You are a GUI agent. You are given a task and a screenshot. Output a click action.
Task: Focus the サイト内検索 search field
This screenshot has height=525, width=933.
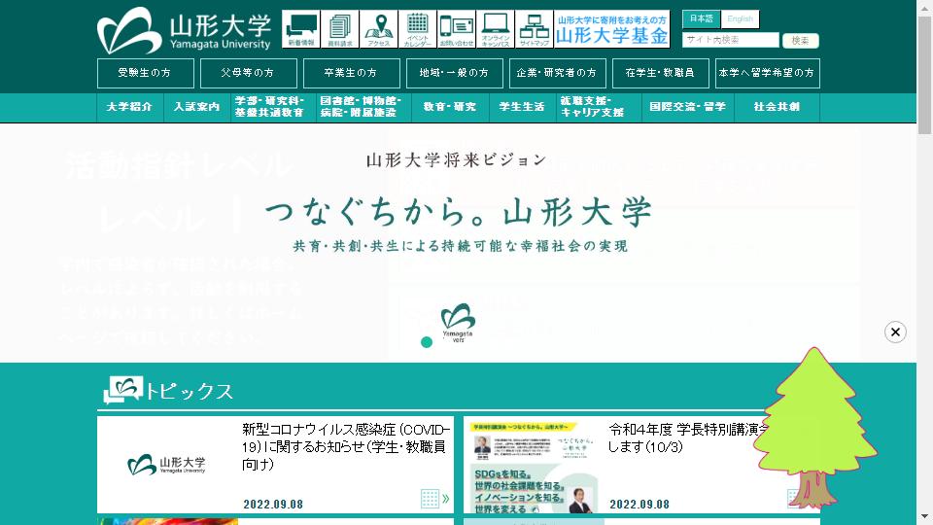coord(730,40)
